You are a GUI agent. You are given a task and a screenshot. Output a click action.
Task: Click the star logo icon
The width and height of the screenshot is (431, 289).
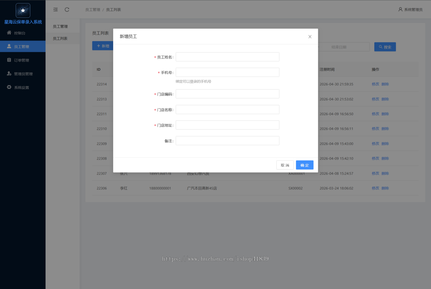coord(23,10)
